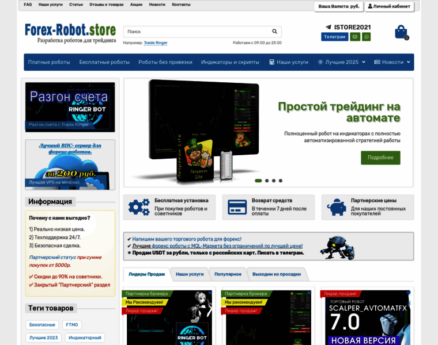Click the Forex-Robot.store logo
438x345 pixels.
click(70, 33)
